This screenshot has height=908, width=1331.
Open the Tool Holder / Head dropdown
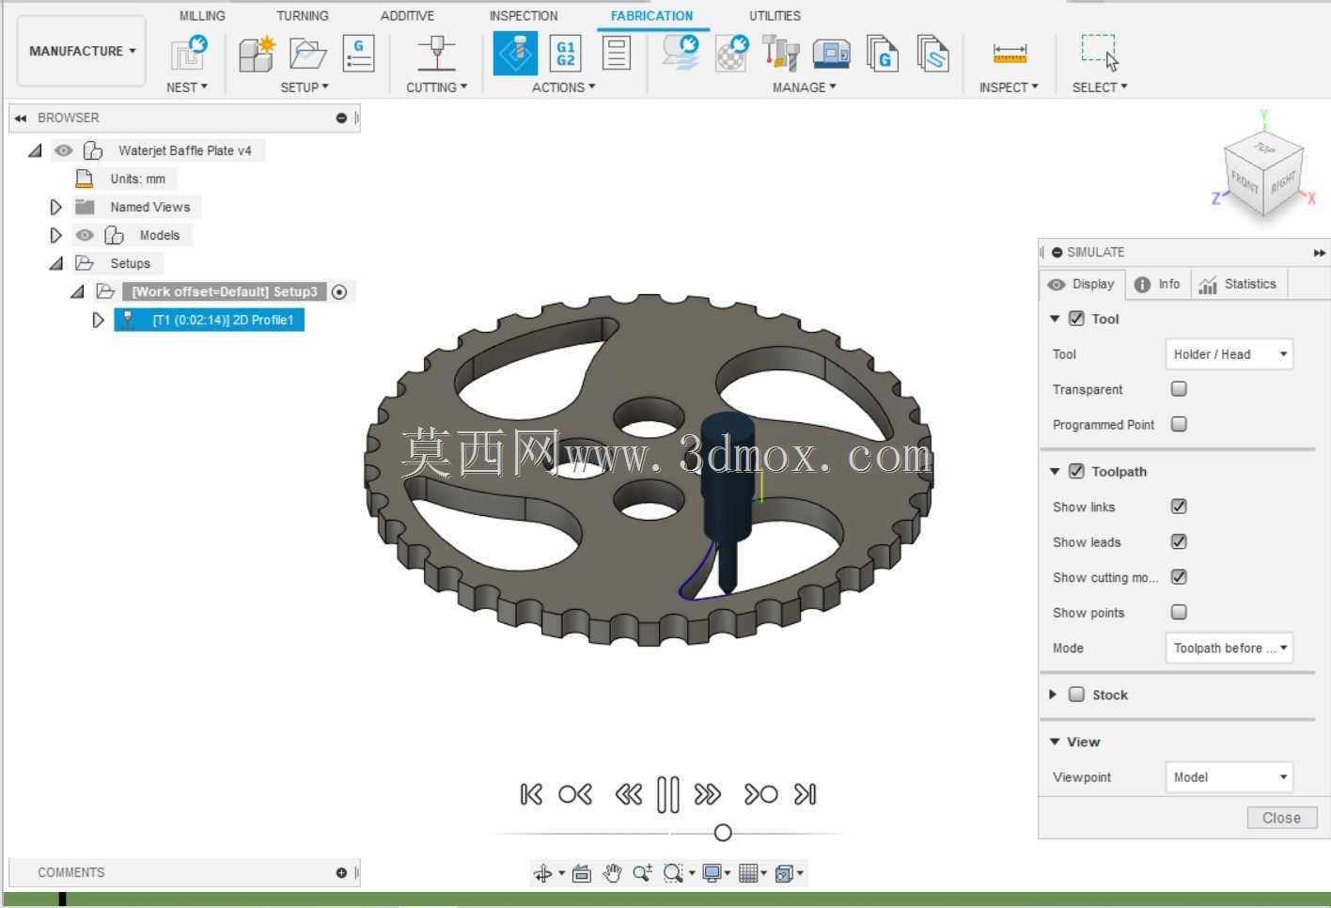[x=1229, y=353]
